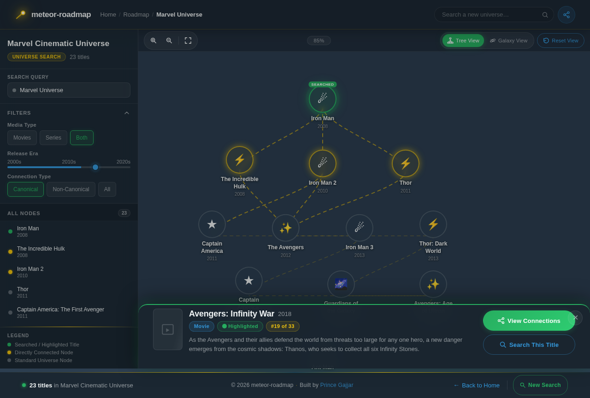
Task: Click the video placeholder thumbnail on the card
Action: 168,329
